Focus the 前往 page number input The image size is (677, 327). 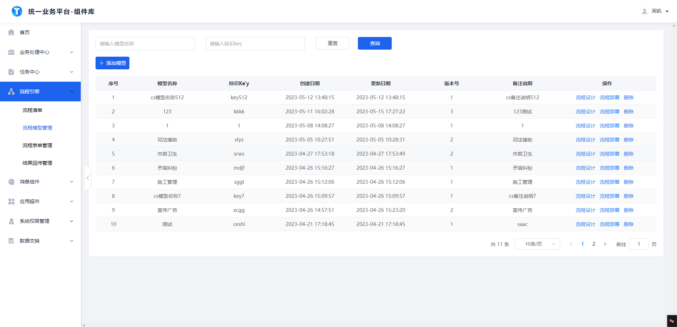639,244
